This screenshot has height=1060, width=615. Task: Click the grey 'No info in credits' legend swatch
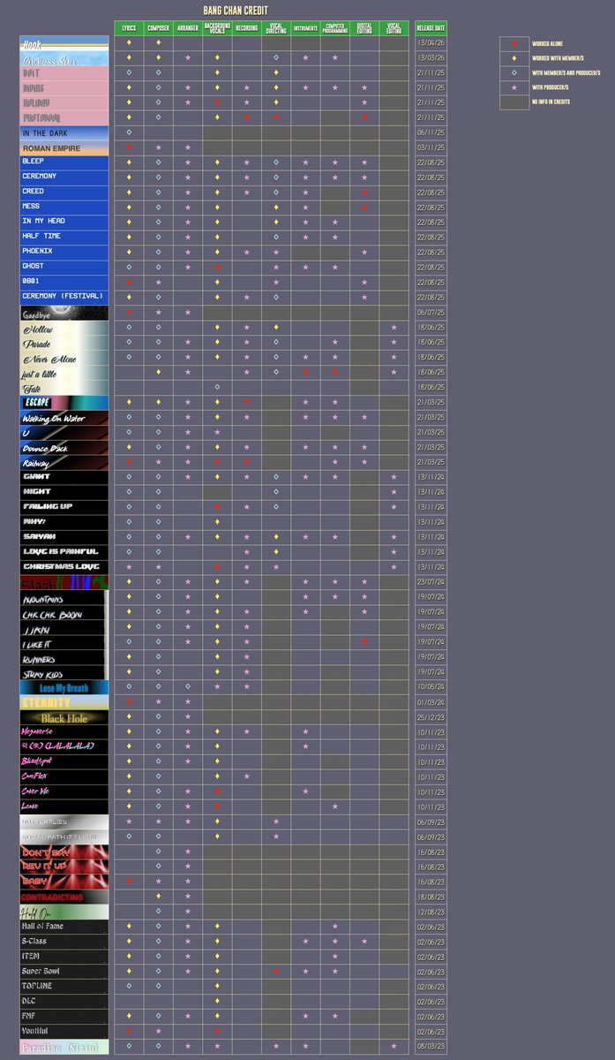514,102
